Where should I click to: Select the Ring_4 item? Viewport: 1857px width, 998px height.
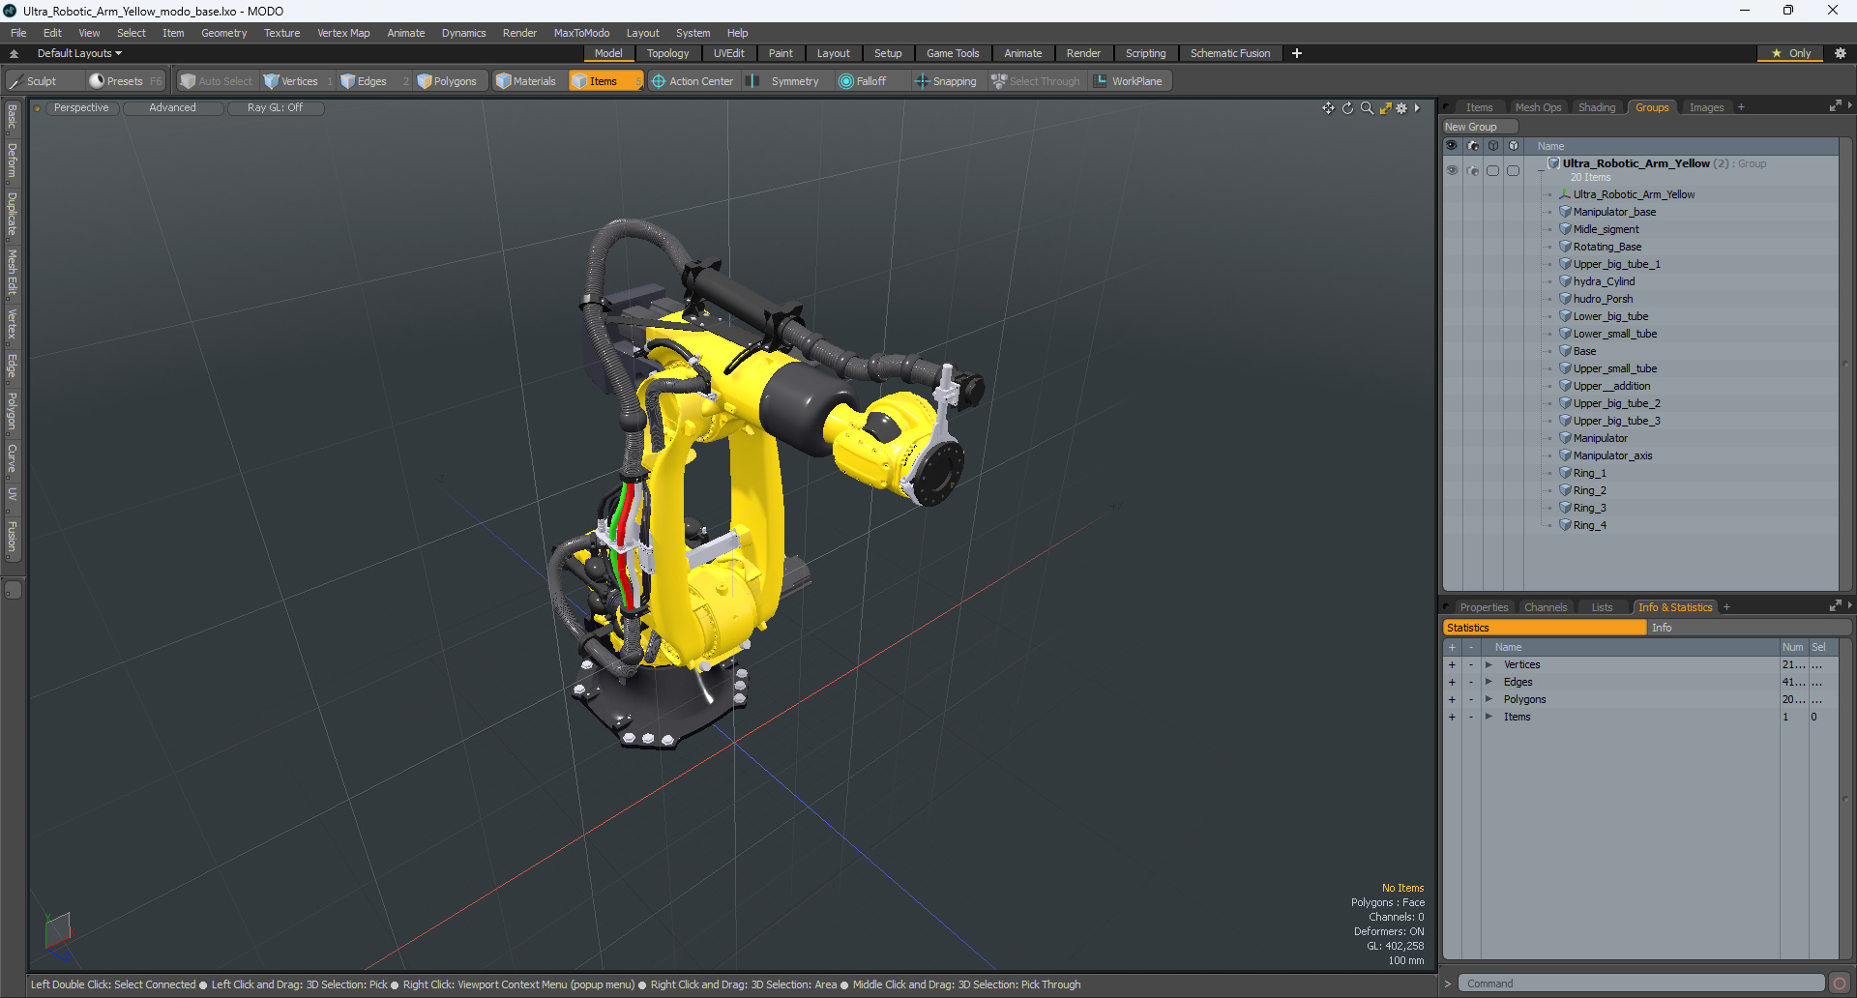point(1589,525)
